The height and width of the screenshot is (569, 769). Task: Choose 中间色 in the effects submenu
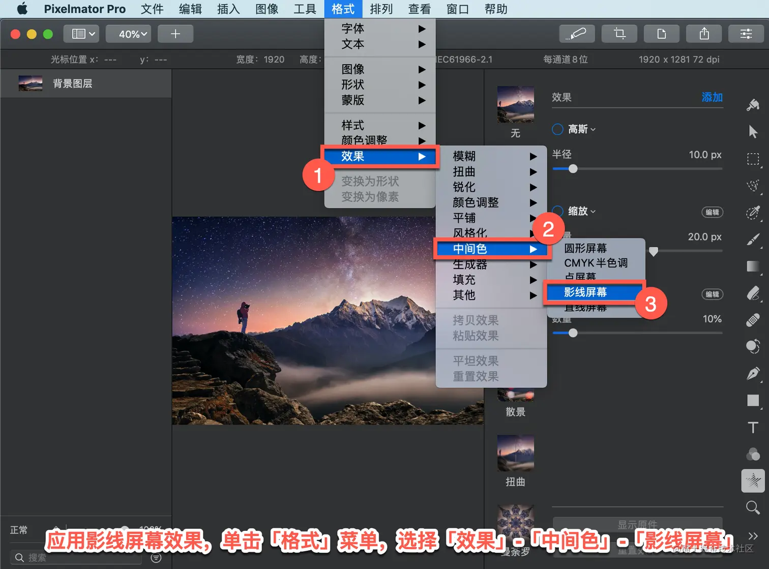(491, 249)
